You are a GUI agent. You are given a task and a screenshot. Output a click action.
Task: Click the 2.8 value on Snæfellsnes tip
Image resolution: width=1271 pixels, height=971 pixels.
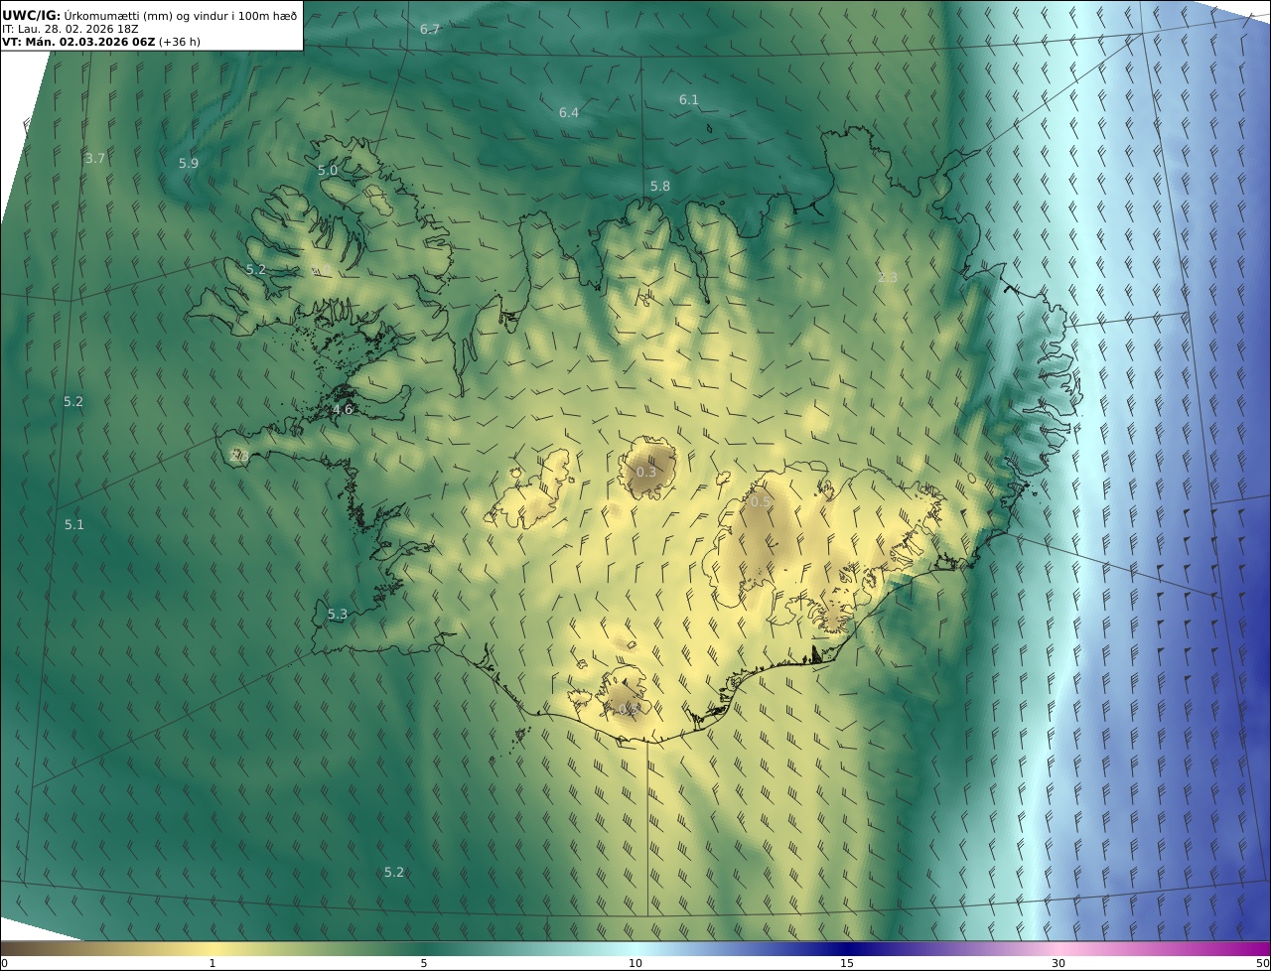point(239,456)
